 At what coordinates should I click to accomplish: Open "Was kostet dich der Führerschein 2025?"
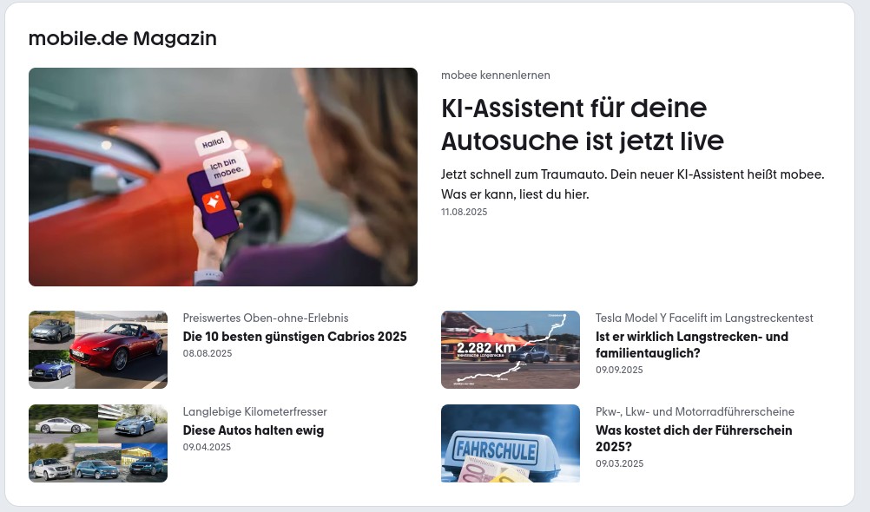[x=694, y=438]
